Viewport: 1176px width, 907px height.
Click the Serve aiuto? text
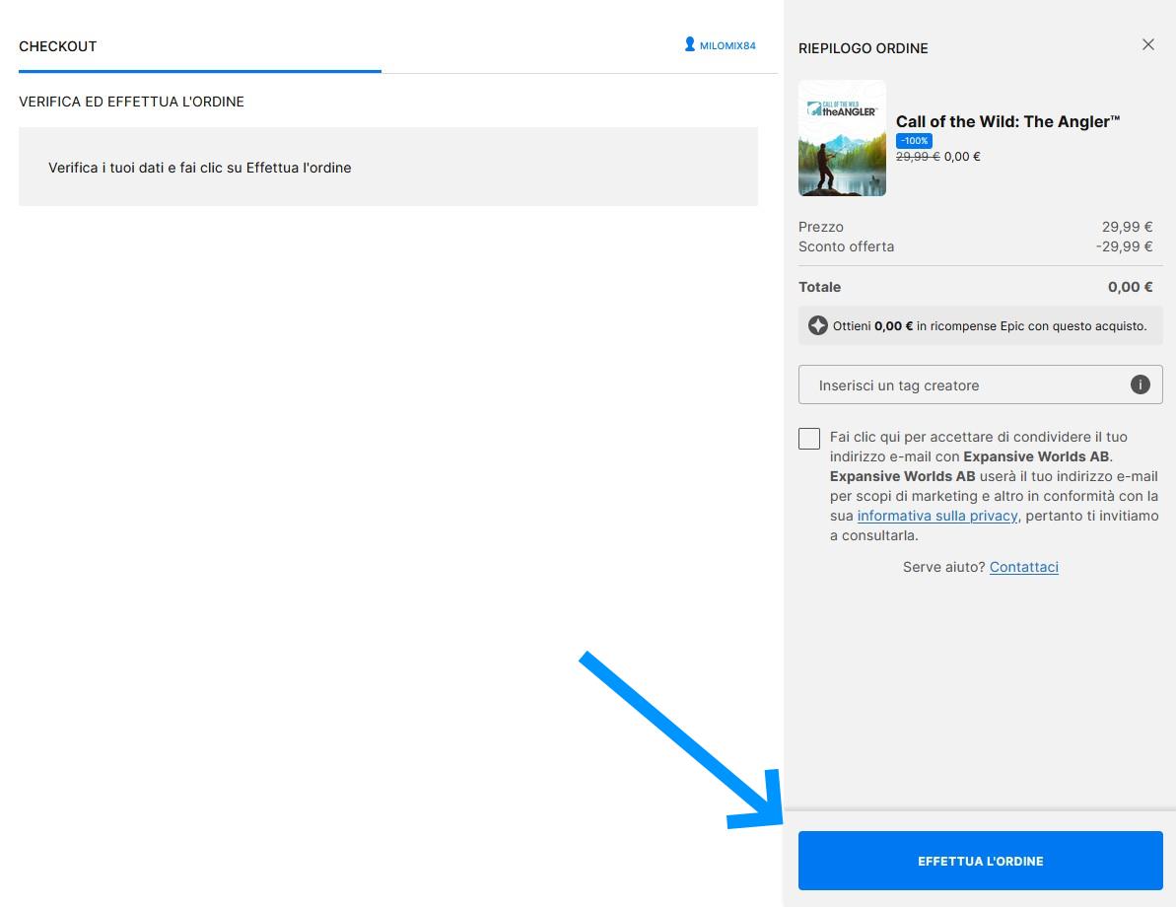pos(943,567)
